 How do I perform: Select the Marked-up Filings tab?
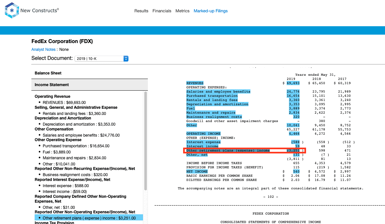point(211,11)
